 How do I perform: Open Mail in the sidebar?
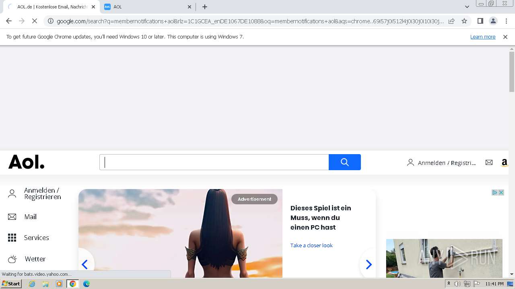tap(30, 217)
